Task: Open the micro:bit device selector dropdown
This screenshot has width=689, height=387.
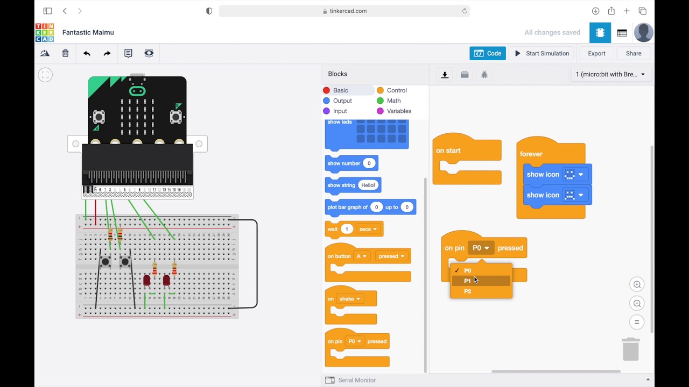Action: [x=610, y=74]
